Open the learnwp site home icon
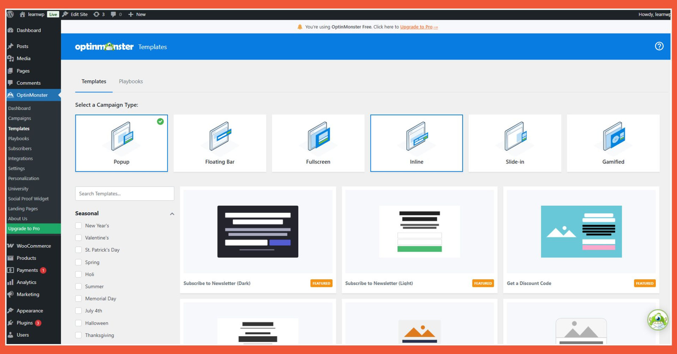Image resolution: width=677 pixels, height=354 pixels. (x=22, y=14)
